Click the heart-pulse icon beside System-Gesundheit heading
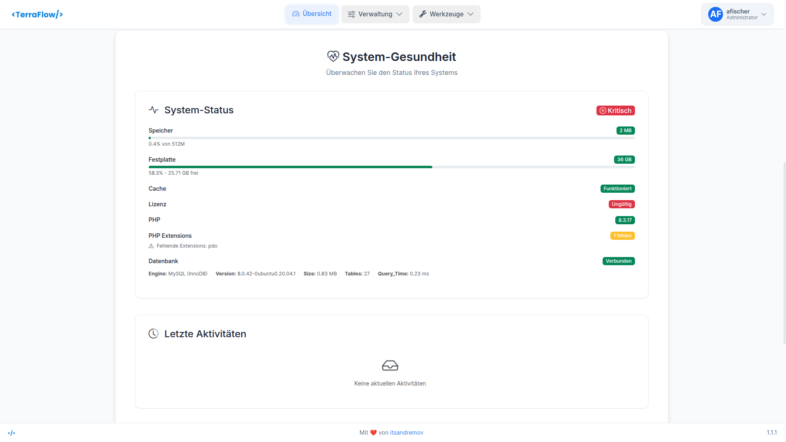 pyautogui.click(x=333, y=56)
